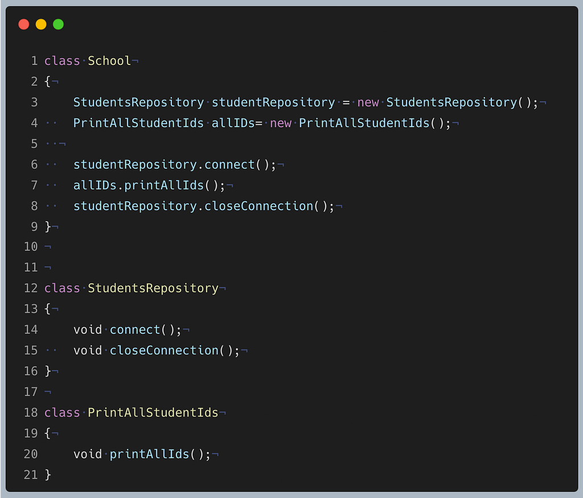
Task: Click the green maximize window button
Action: click(59, 25)
